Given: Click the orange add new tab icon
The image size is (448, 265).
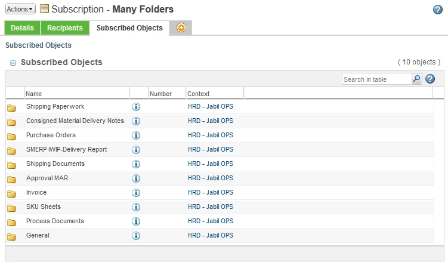Looking at the screenshot, I should click(x=181, y=27).
